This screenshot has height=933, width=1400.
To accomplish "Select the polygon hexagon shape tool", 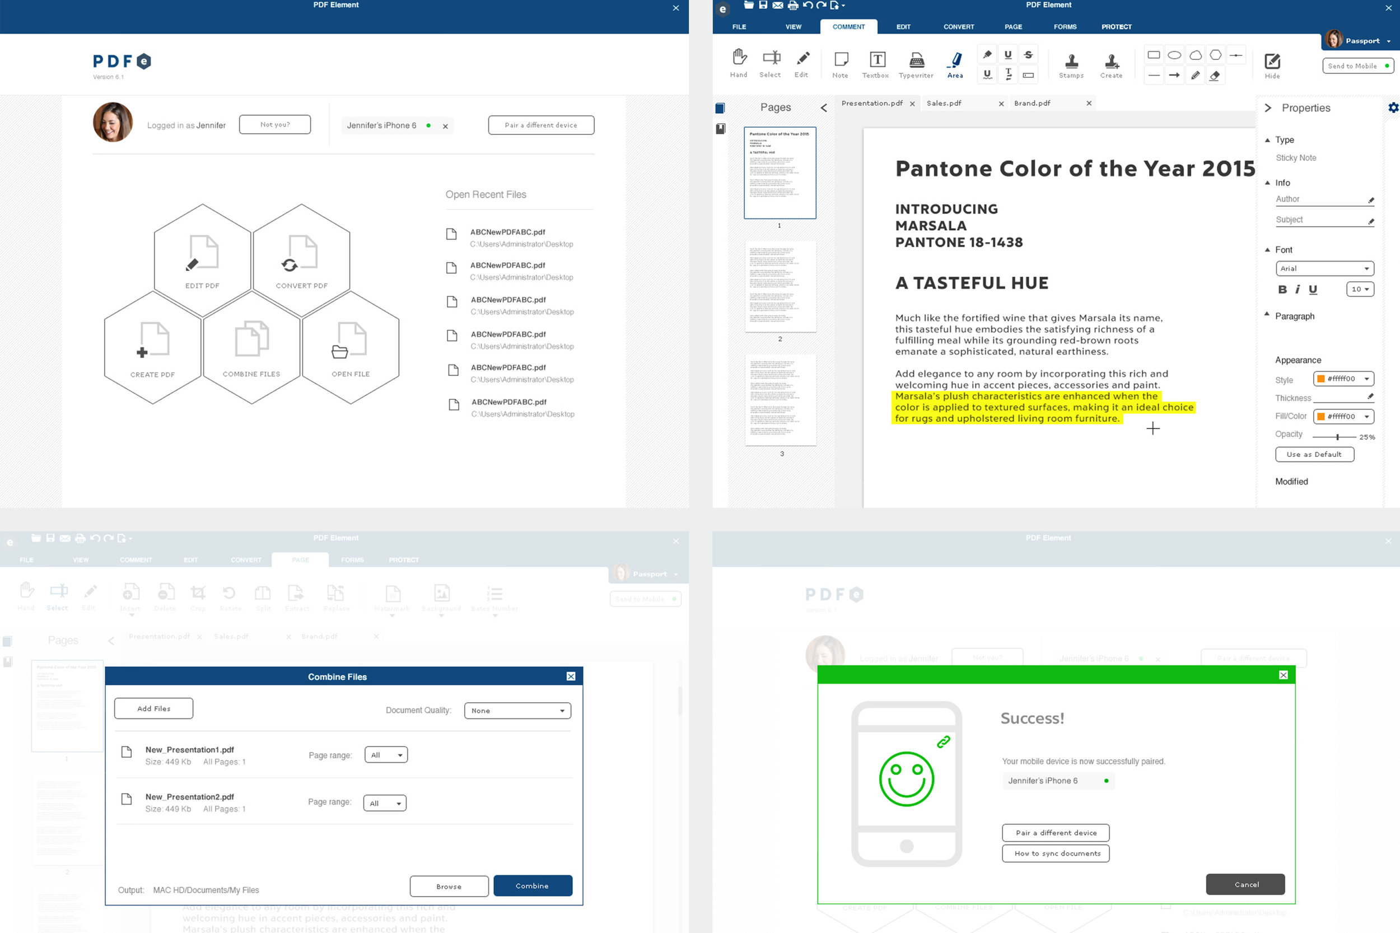I will click(1216, 55).
